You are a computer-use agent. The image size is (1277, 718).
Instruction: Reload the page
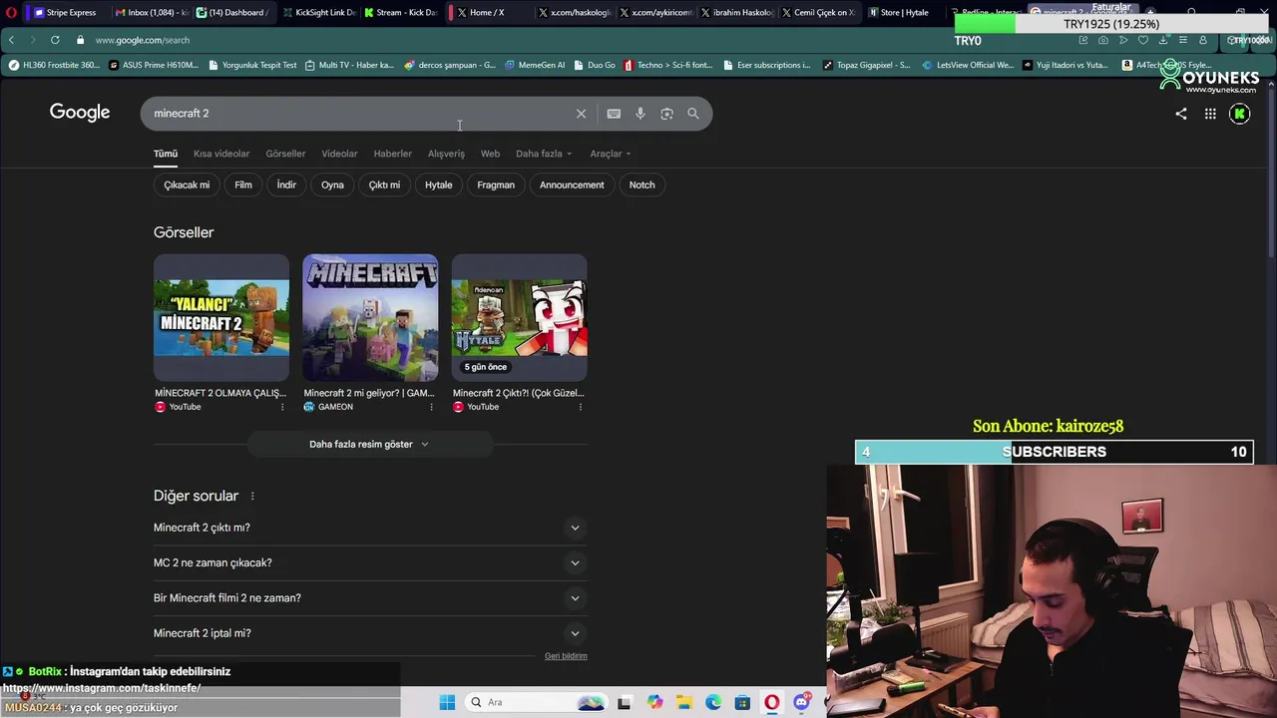tap(55, 40)
